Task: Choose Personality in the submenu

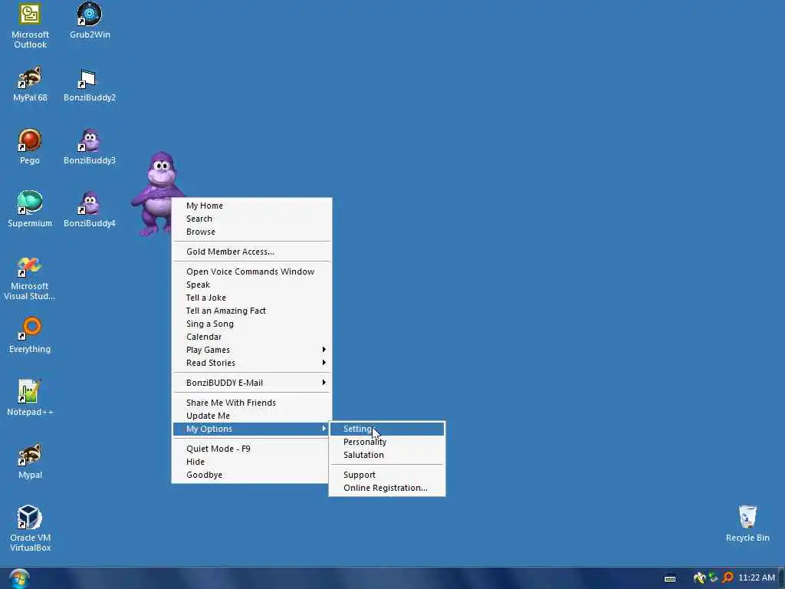Action: pyautogui.click(x=387, y=442)
